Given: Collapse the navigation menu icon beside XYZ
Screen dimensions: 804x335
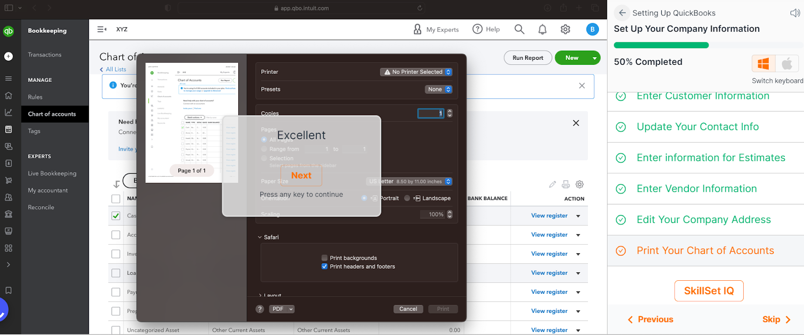Looking at the screenshot, I should click(x=102, y=29).
